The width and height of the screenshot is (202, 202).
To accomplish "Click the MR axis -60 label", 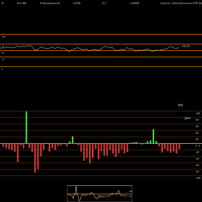I will click(x=197, y=165).
